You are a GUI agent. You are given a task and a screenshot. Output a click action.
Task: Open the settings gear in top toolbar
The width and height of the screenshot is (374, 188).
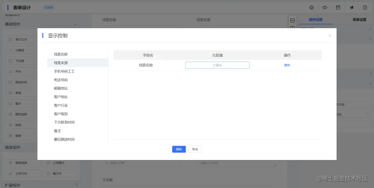click(311, 8)
